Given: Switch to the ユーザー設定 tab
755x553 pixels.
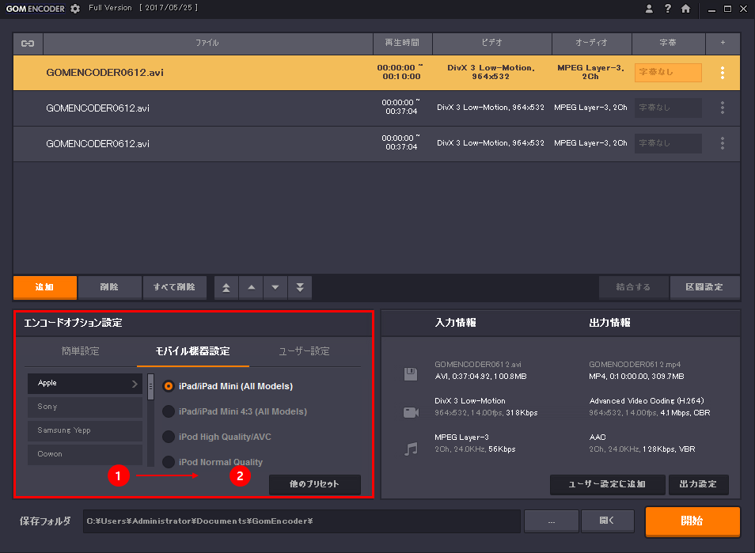Looking at the screenshot, I should [305, 350].
